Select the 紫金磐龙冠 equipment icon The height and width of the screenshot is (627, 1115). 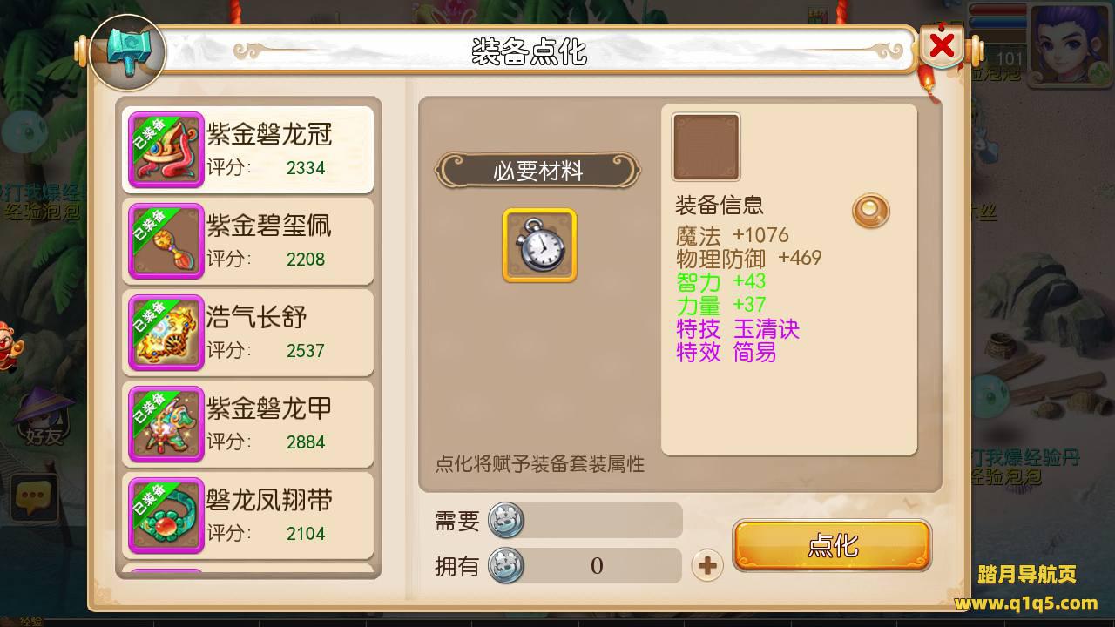[x=166, y=150]
